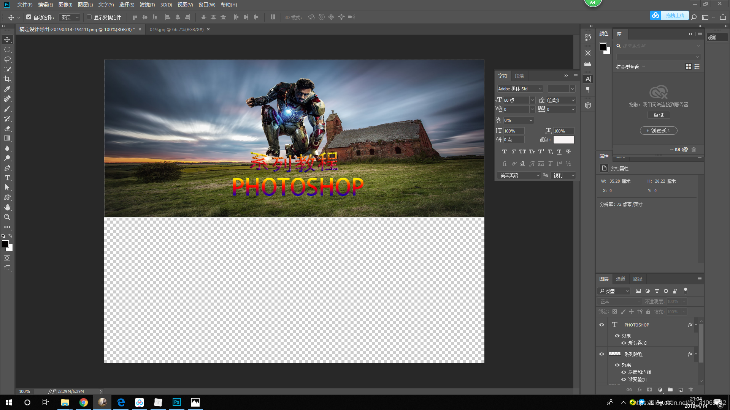This screenshot has height=410, width=730.
Task: Select the Elliptical Marquee tool
Action: pyautogui.click(x=7, y=49)
